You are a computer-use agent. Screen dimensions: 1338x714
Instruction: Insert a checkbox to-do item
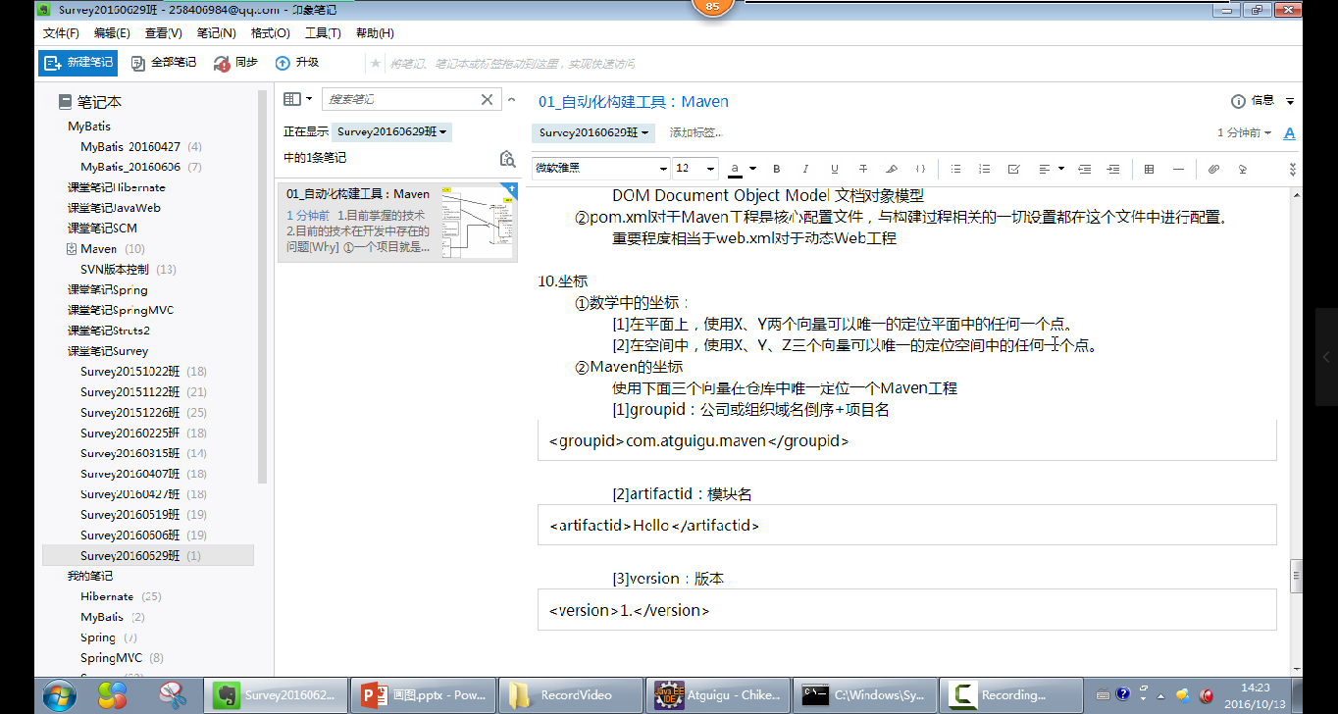pyautogui.click(x=1014, y=169)
